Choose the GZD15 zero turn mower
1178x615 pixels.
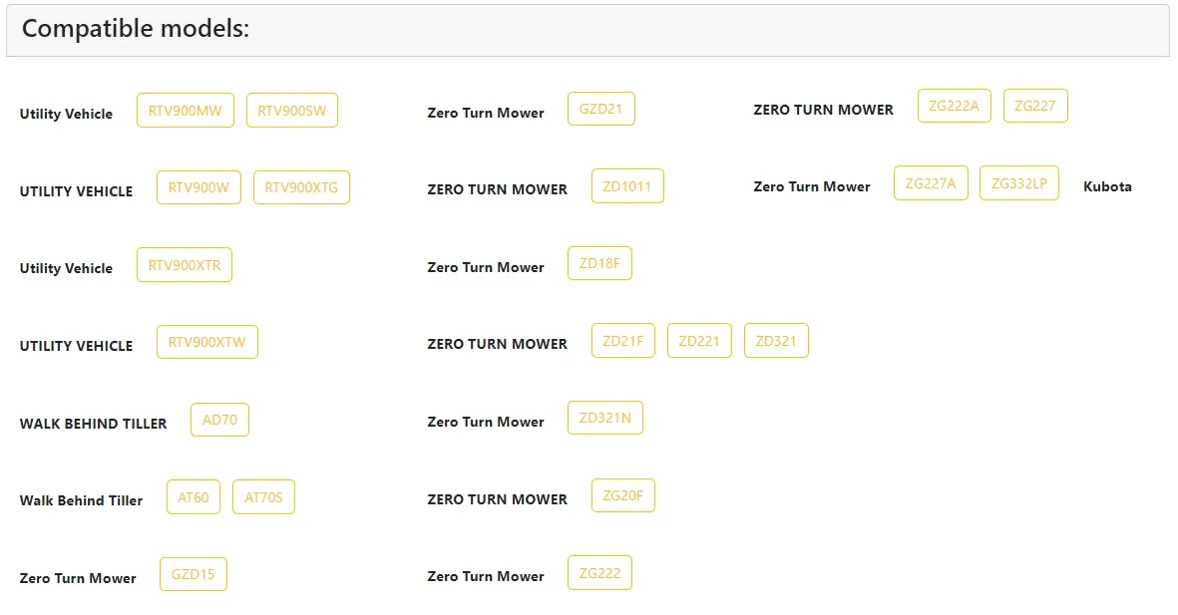pyautogui.click(x=194, y=574)
